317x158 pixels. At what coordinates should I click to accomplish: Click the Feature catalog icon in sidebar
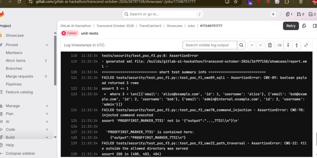pyautogui.click(x=2, y=92)
